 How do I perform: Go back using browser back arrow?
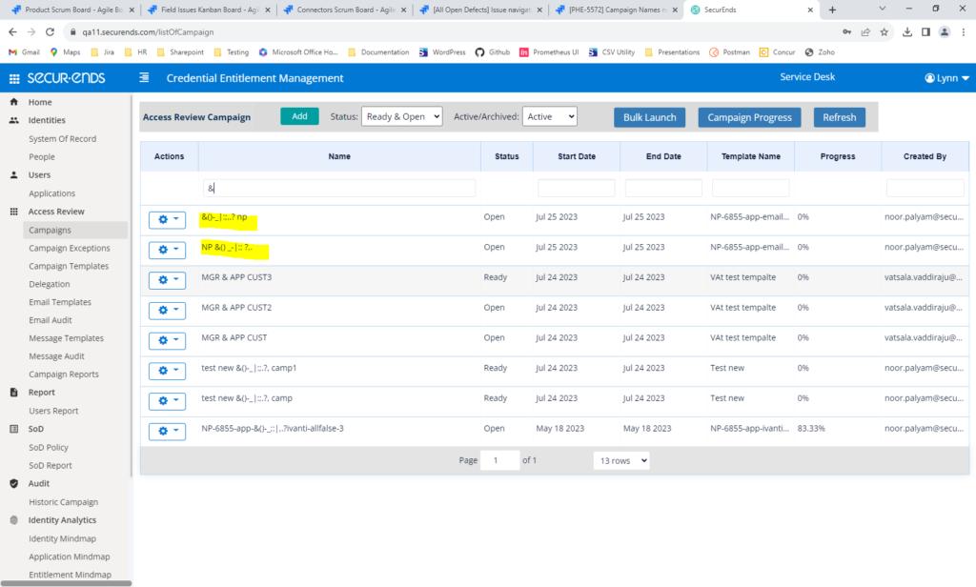(12, 31)
